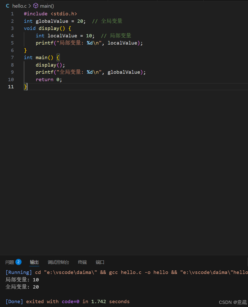Expand breadcrumb chevron after hello.c
248x307 pixels.
(30, 6)
